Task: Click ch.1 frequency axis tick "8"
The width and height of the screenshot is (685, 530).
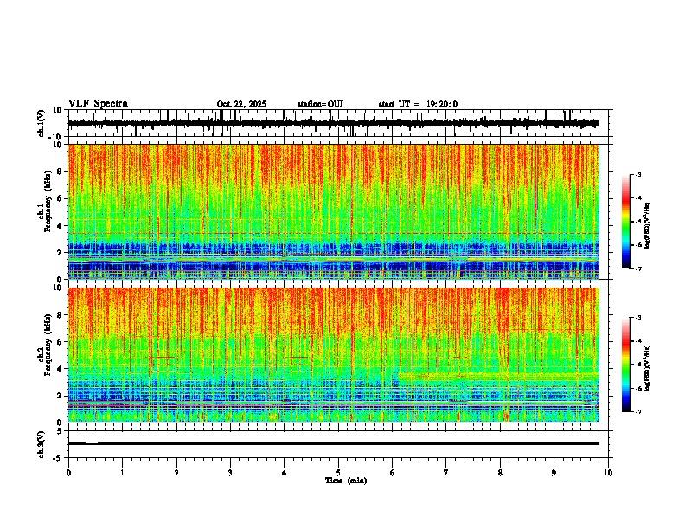Action: (x=61, y=171)
